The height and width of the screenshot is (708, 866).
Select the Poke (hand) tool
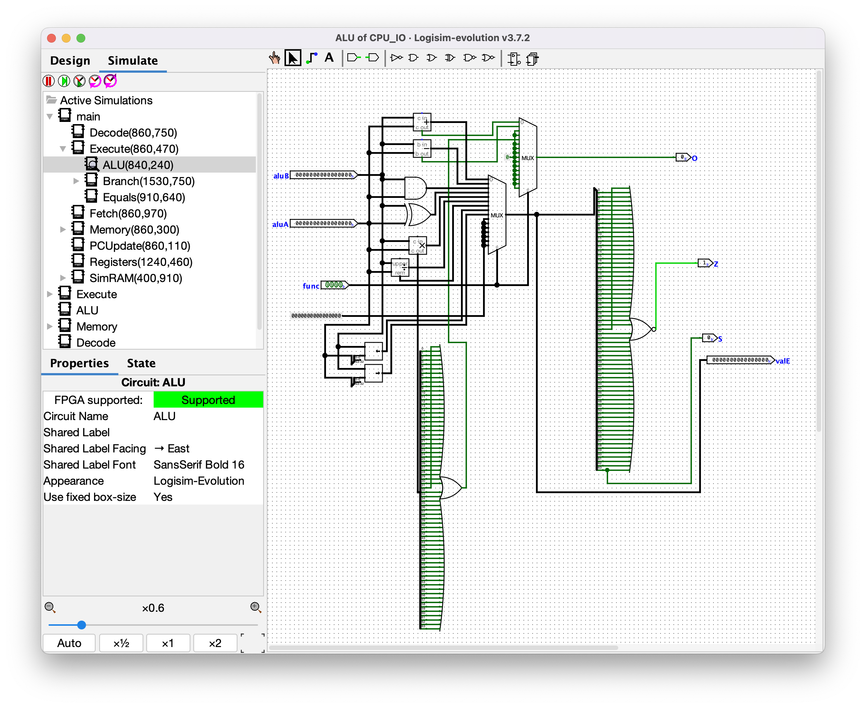click(x=274, y=58)
